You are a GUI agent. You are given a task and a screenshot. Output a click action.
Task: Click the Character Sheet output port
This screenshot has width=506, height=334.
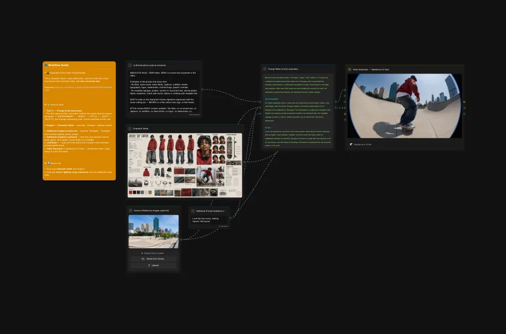pos(245,162)
